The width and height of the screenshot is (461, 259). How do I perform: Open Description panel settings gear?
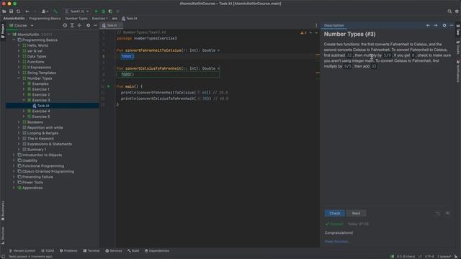point(444,26)
